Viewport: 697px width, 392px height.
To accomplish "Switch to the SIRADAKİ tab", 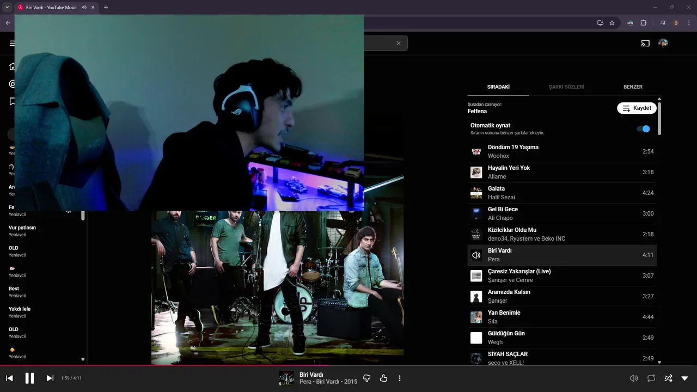I will (498, 87).
